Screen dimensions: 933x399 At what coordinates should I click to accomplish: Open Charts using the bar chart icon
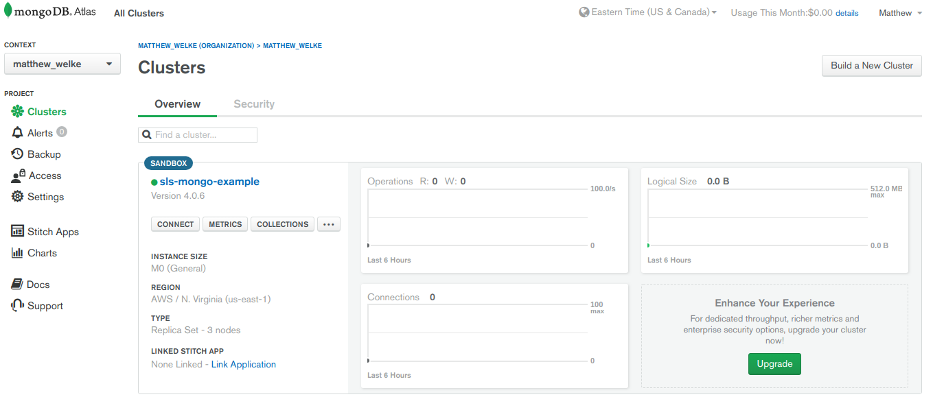[17, 253]
